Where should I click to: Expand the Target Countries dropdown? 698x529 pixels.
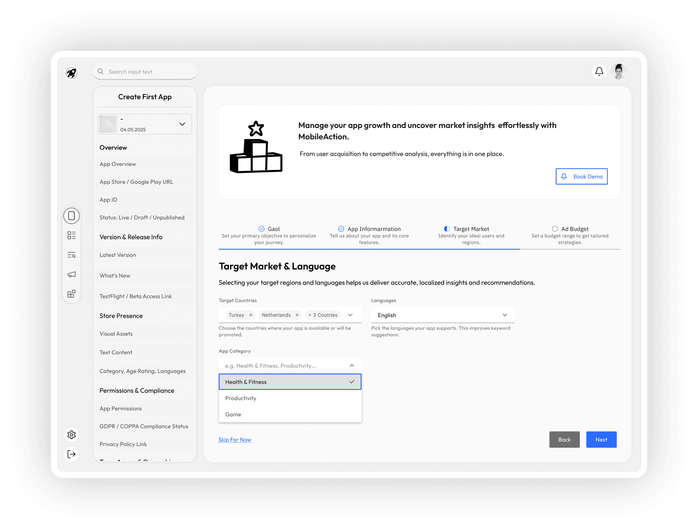coord(350,315)
